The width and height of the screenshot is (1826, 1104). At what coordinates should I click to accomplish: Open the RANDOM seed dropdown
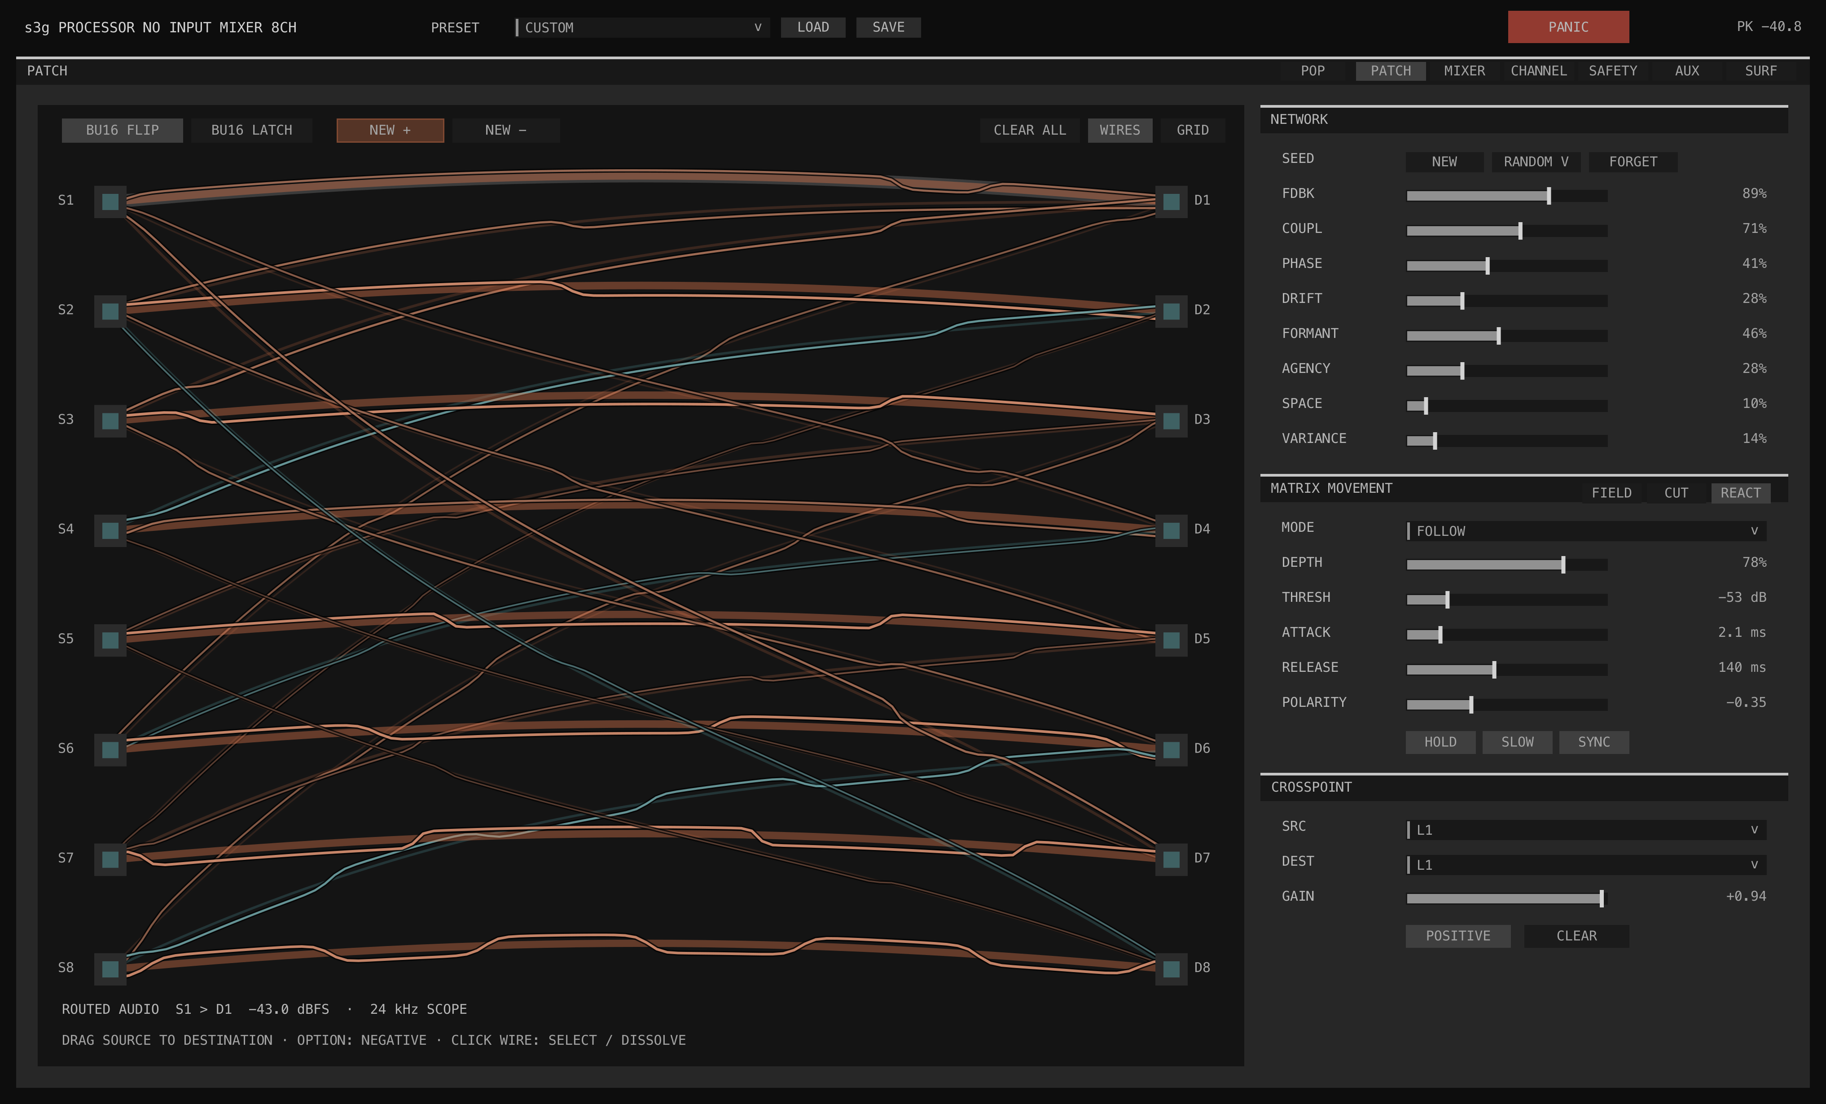(1536, 162)
